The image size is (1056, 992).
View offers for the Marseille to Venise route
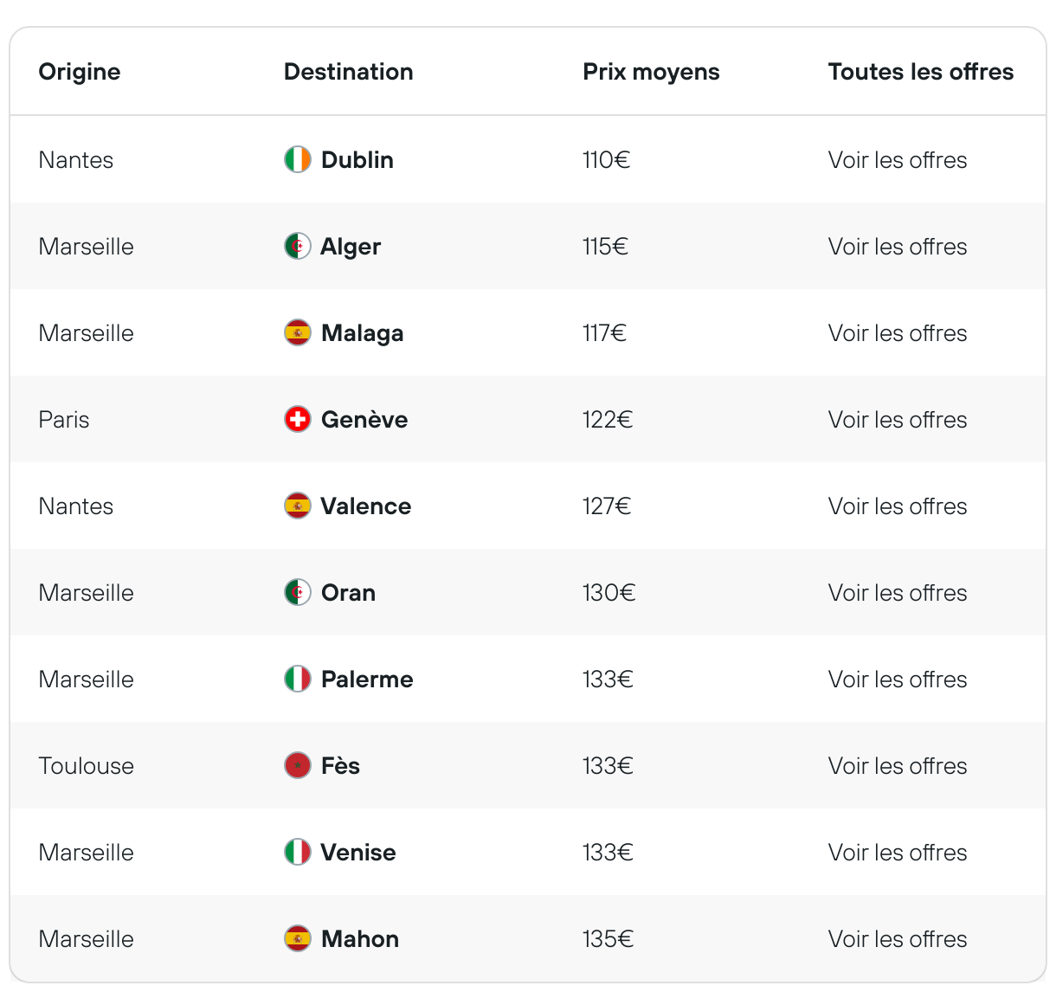[x=898, y=853]
